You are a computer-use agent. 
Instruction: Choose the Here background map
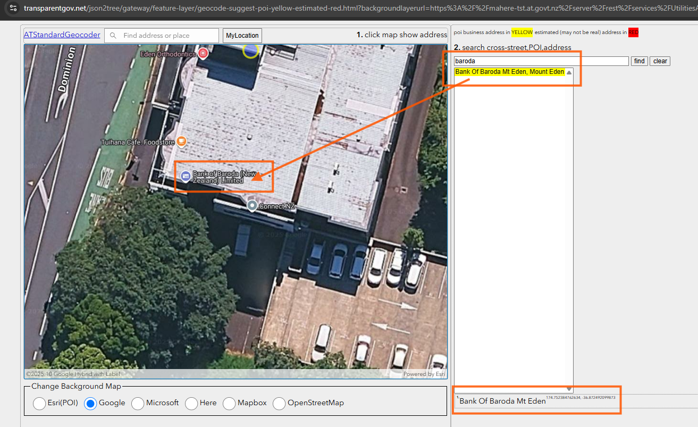[x=191, y=404]
